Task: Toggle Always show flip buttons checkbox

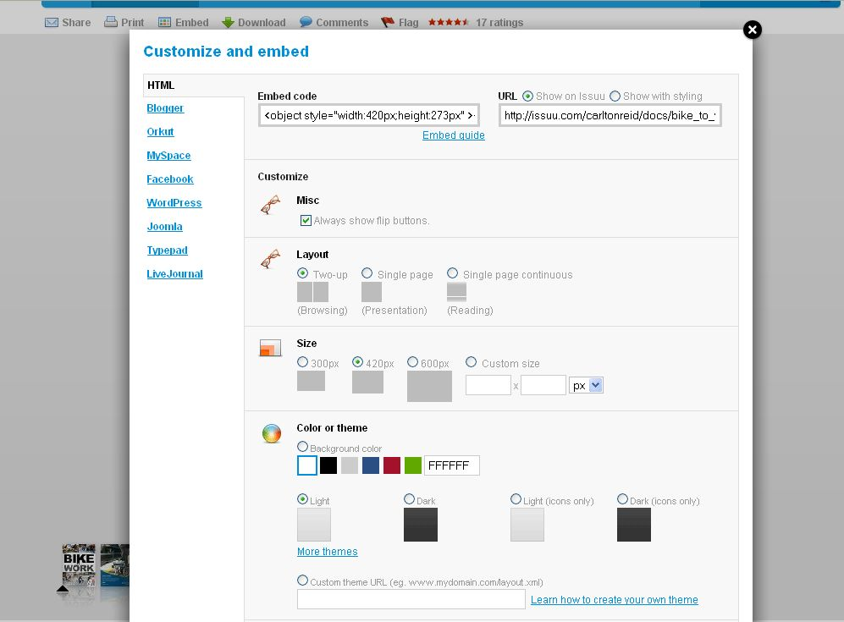Action: coord(306,221)
